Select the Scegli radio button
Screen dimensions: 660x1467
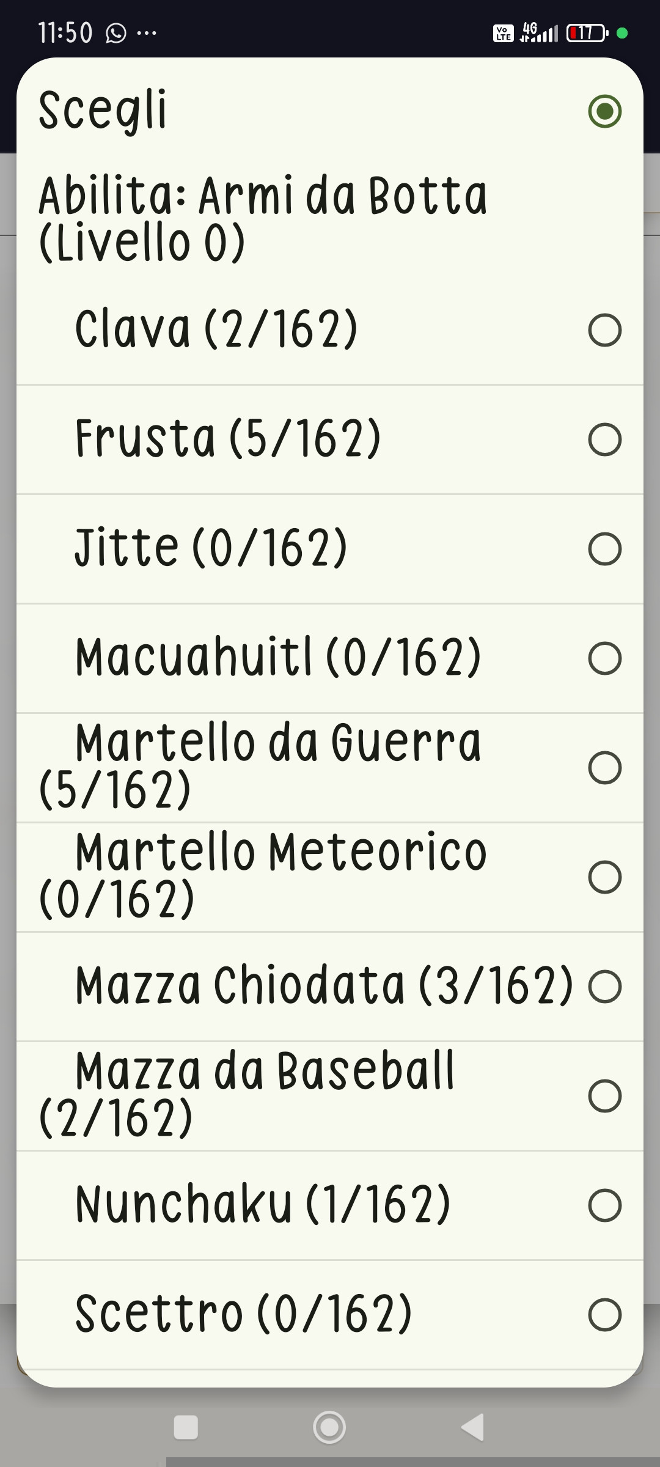pos(604,111)
